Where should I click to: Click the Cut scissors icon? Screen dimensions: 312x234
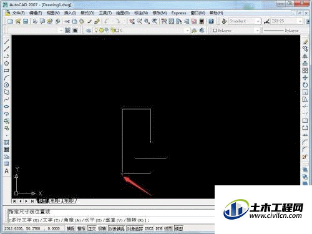pos(67,21)
